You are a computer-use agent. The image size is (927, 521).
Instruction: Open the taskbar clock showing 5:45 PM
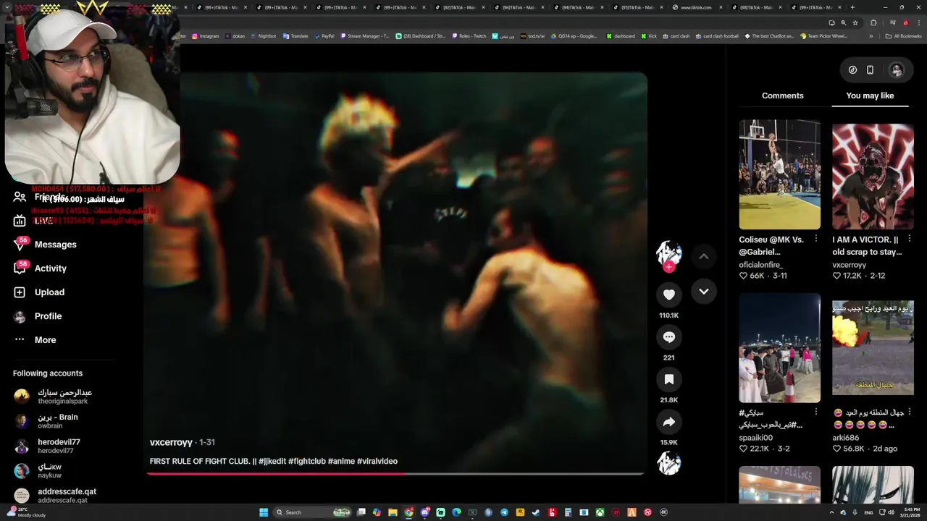tap(911, 512)
